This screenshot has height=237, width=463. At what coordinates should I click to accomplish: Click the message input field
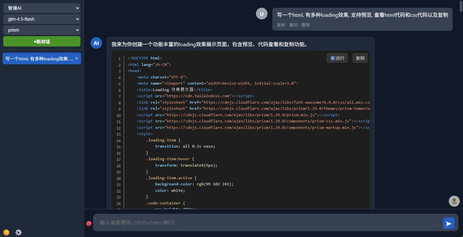click(268, 222)
